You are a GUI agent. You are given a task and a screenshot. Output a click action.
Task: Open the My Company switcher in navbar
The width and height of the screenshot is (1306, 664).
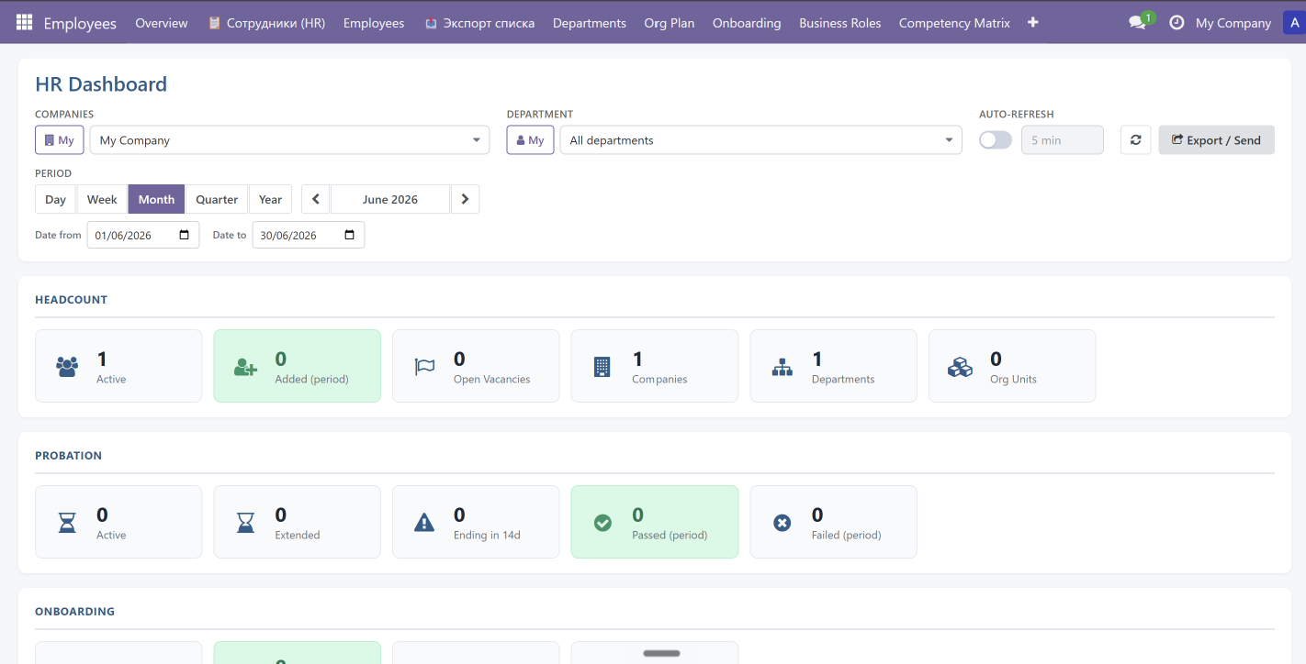[1233, 23]
